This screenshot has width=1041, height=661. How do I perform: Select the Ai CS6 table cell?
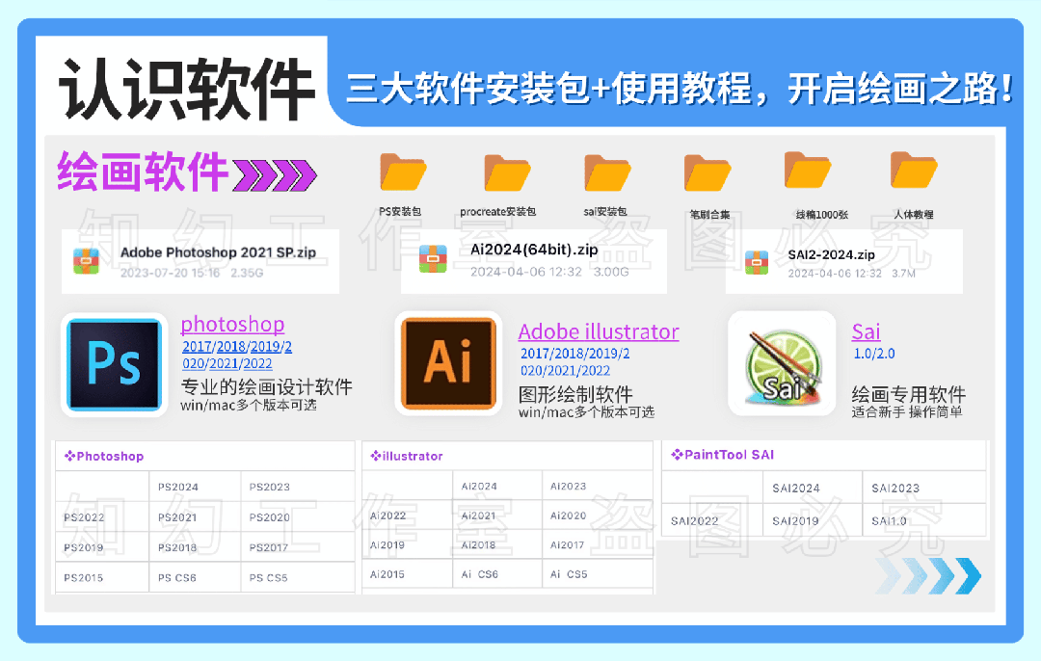tap(497, 574)
